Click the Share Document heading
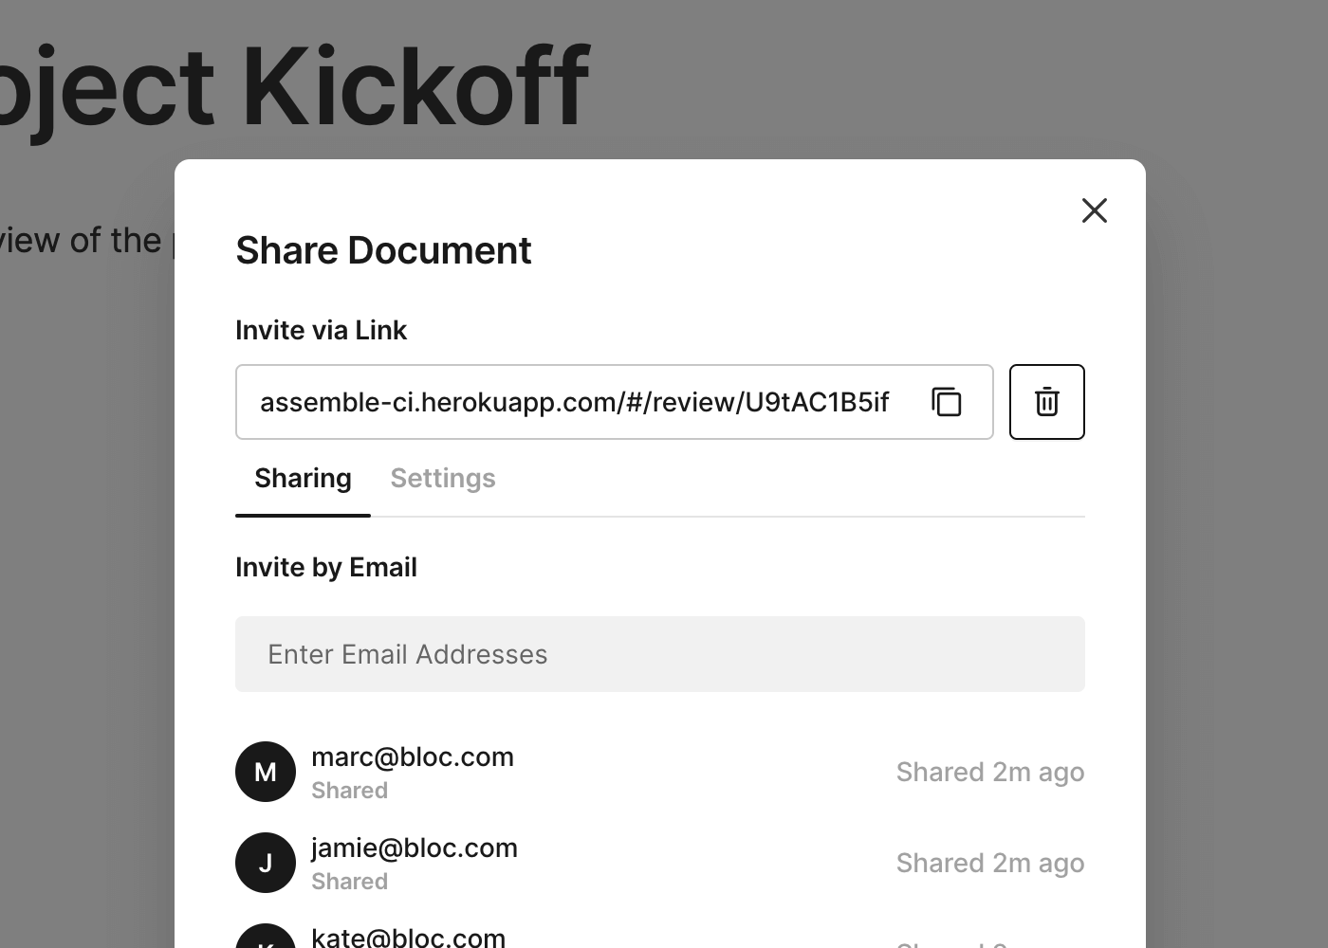 pyautogui.click(x=383, y=251)
